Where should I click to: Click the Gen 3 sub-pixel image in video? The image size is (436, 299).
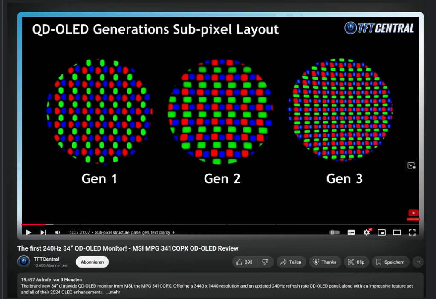[x=341, y=110]
